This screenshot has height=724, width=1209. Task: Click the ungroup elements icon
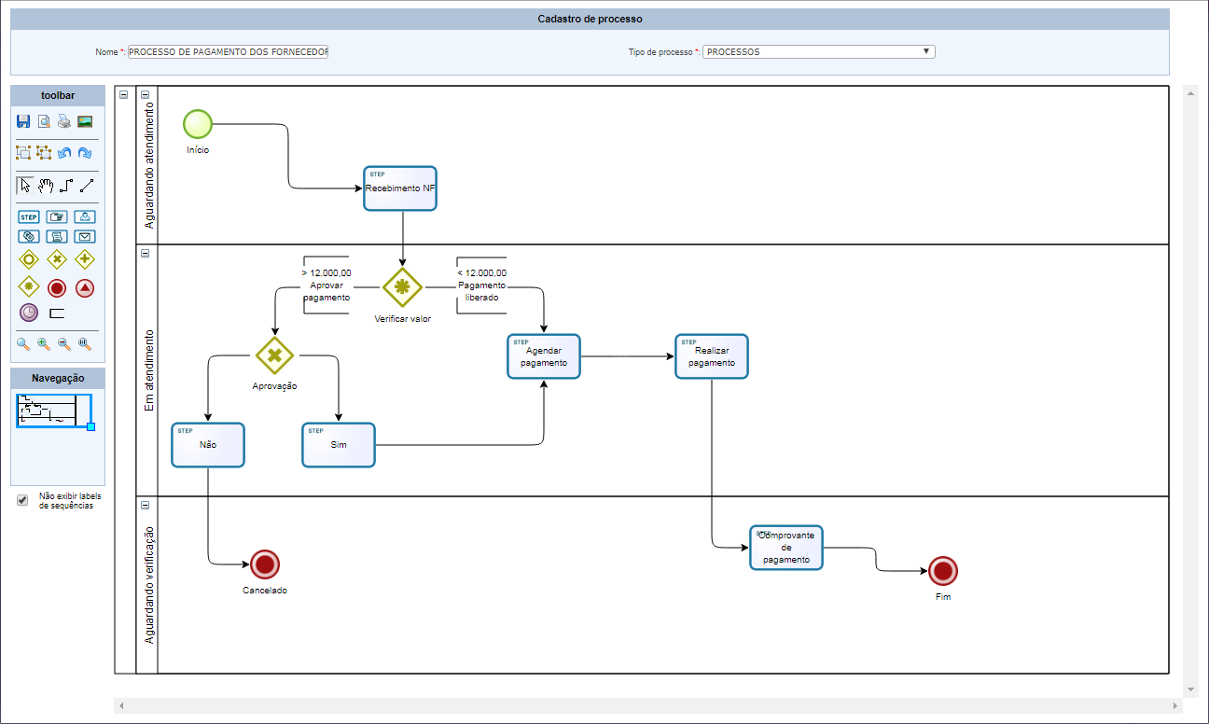[44, 152]
